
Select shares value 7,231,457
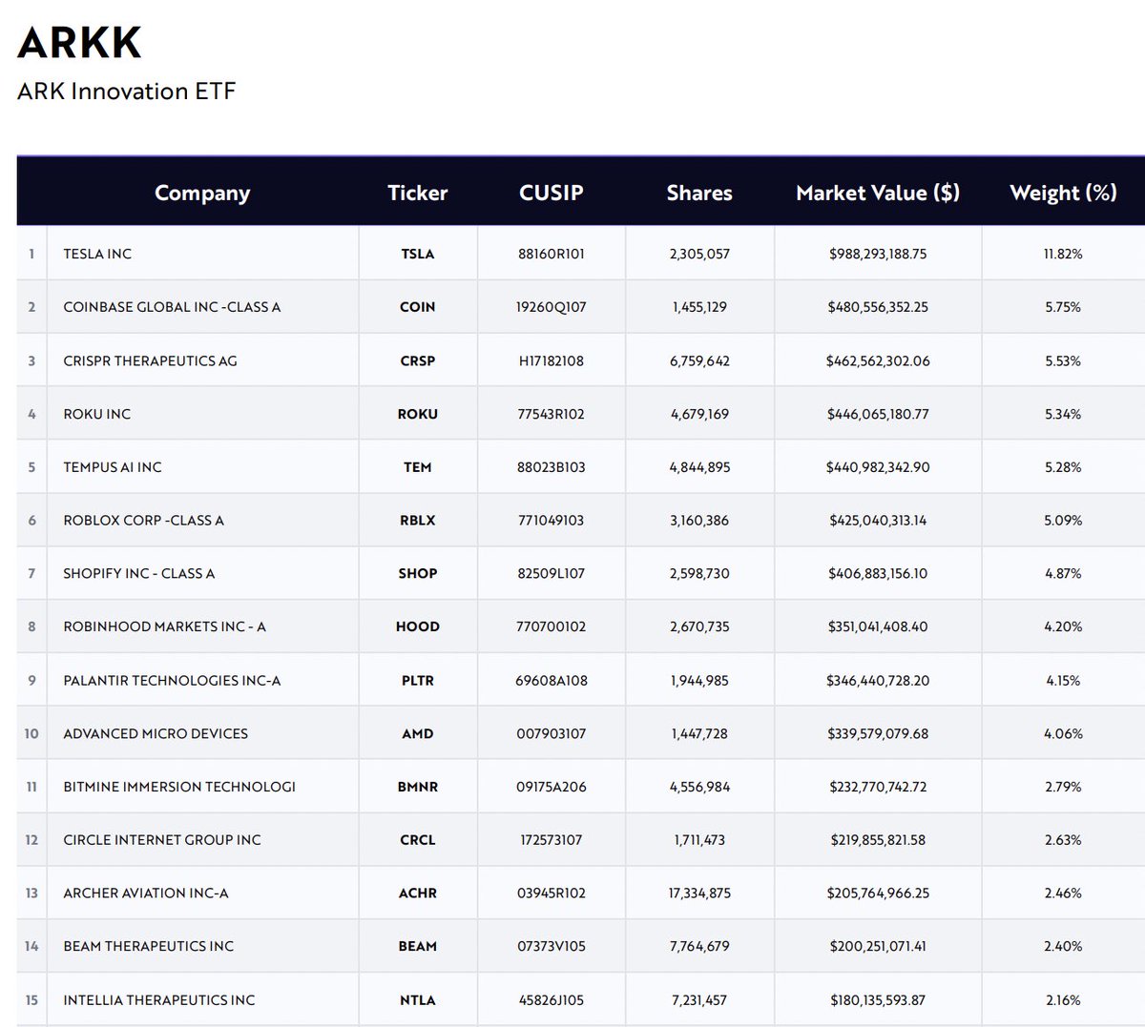pos(699,1000)
